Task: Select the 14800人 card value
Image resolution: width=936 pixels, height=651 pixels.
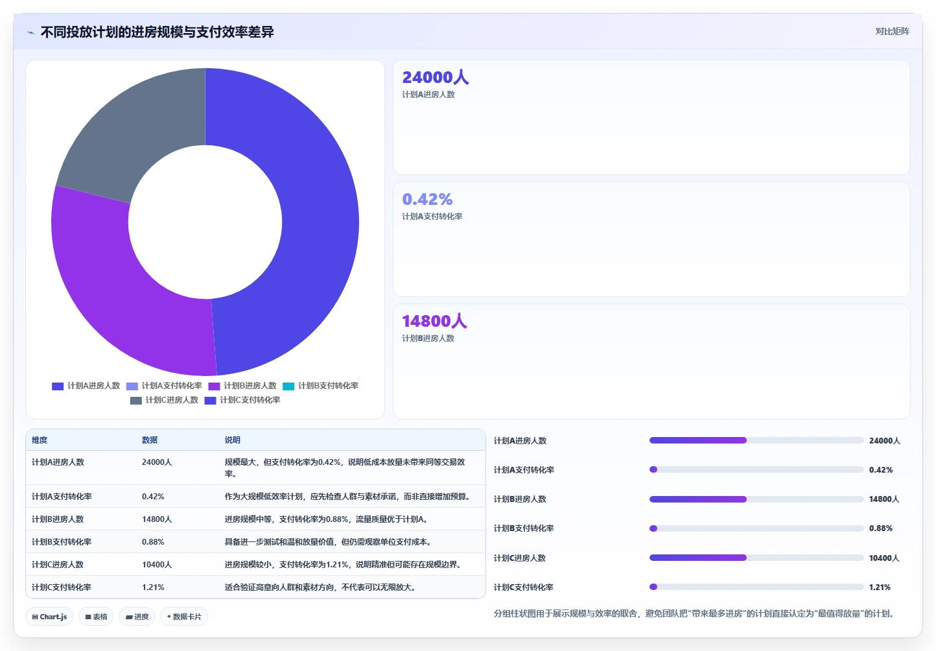Action: (434, 321)
